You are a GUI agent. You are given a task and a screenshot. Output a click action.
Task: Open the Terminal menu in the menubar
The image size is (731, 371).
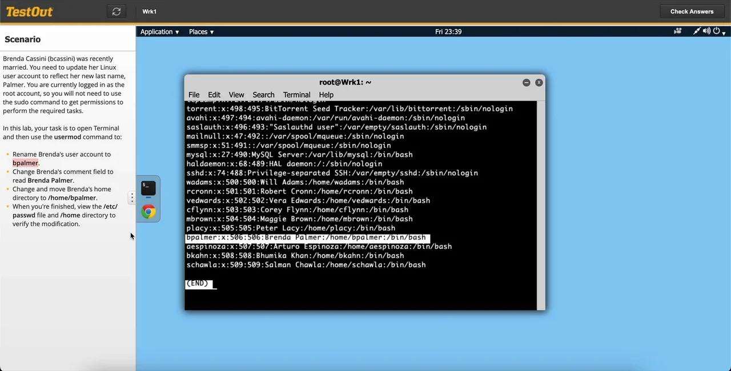click(x=296, y=95)
